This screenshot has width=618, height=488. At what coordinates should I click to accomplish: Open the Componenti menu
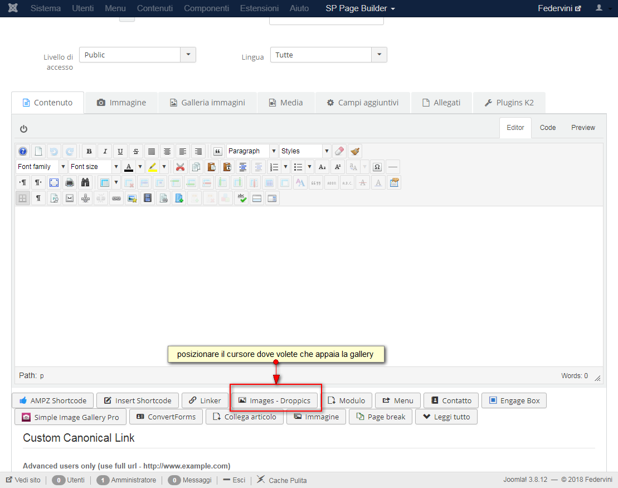[207, 8]
